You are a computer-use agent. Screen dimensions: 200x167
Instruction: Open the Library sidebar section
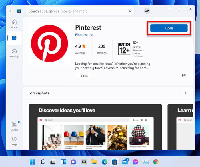(x=14, y=127)
